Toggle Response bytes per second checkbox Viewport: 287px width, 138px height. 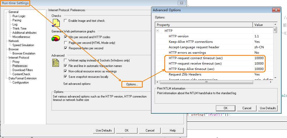point(66,48)
